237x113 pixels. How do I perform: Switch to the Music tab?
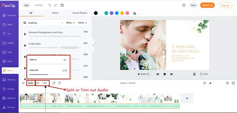[x=55, y=13]
